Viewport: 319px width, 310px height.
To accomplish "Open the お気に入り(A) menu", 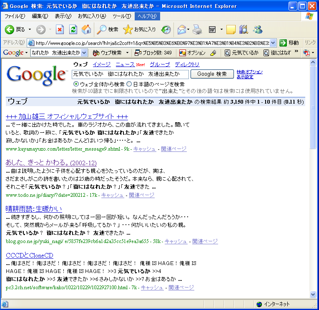I will click(92, 16).
